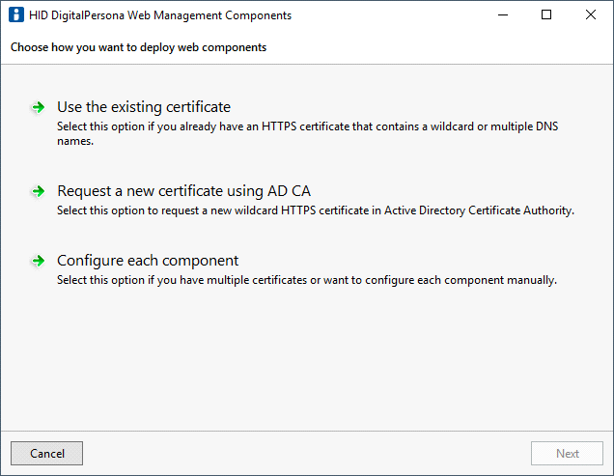Click the window title text in title bar
This screenshot has height=476, width=614.
click(x=160, y=15)
